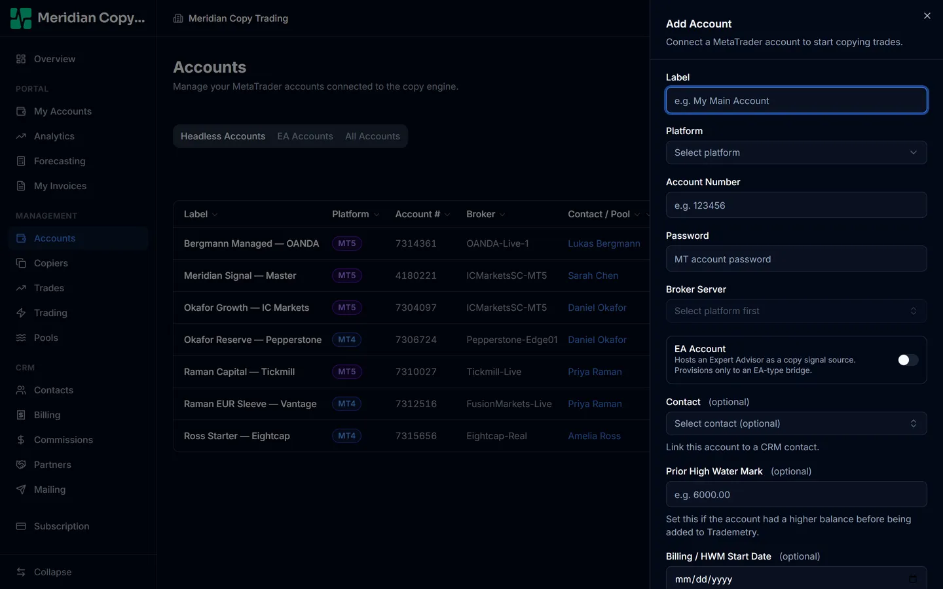Enable the EA Account switch

click(x=908, y=360)
